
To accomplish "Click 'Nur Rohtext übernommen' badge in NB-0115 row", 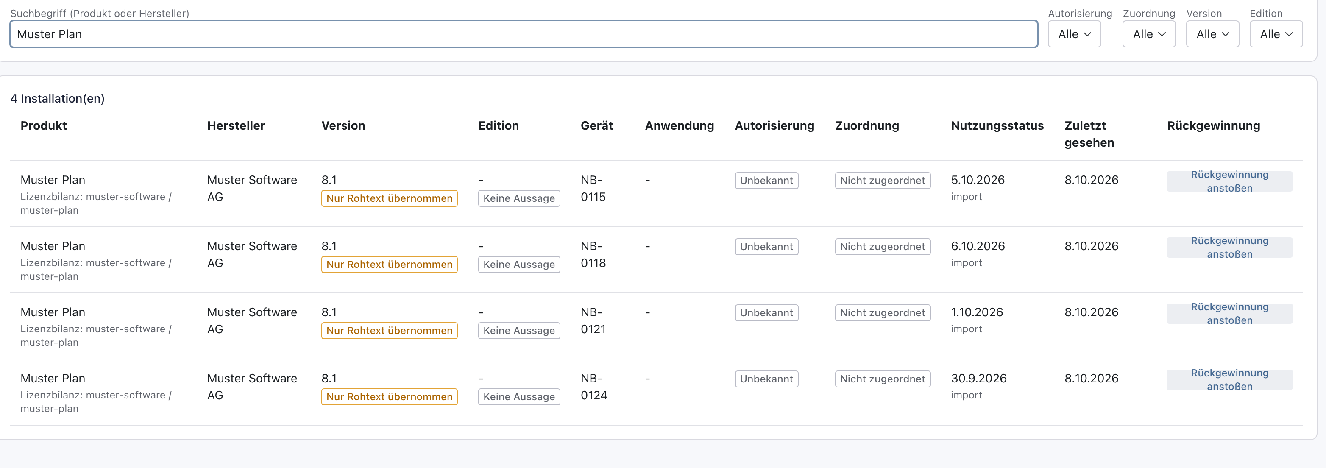I will (x=389, y=198).
